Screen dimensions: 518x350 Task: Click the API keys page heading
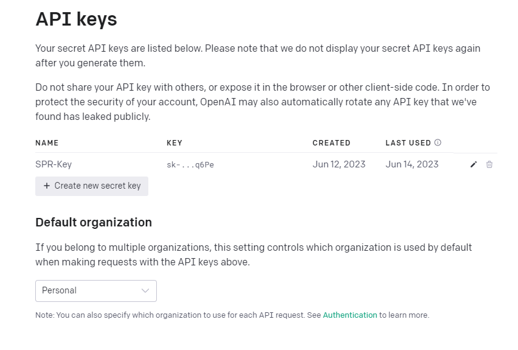(x=76, y=19)
